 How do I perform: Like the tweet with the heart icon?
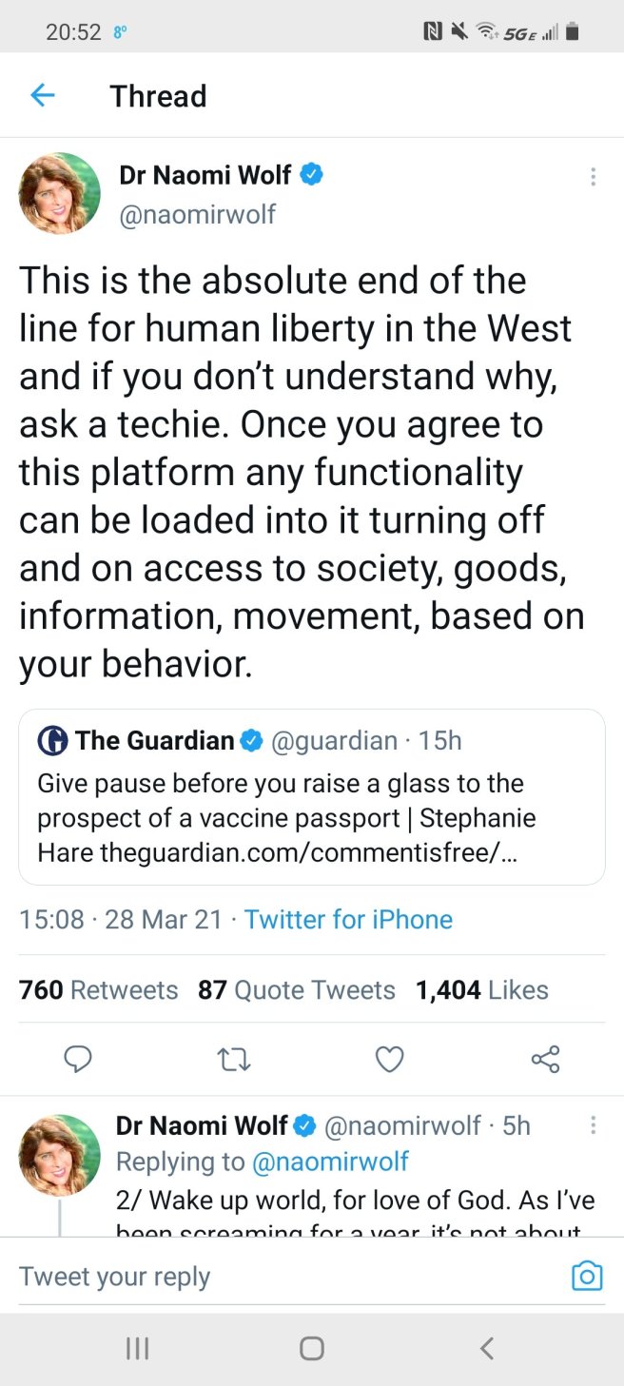click(x=389, y=1059)
